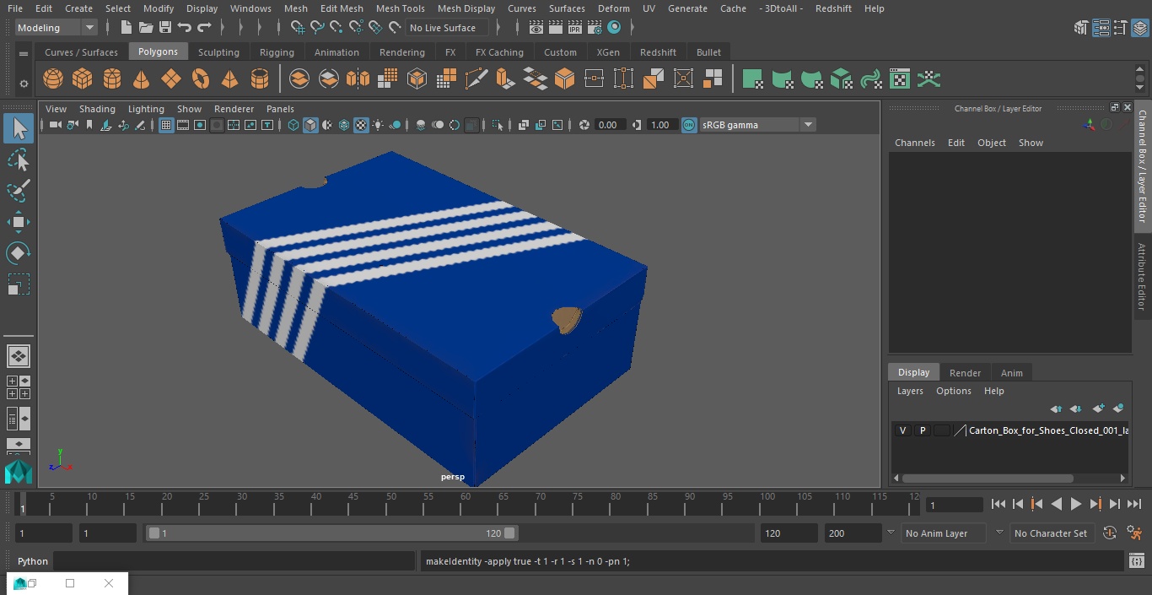Screen dimensions: 1152x595
Task: Activate the Move tool
Action: tap(19, 222)
